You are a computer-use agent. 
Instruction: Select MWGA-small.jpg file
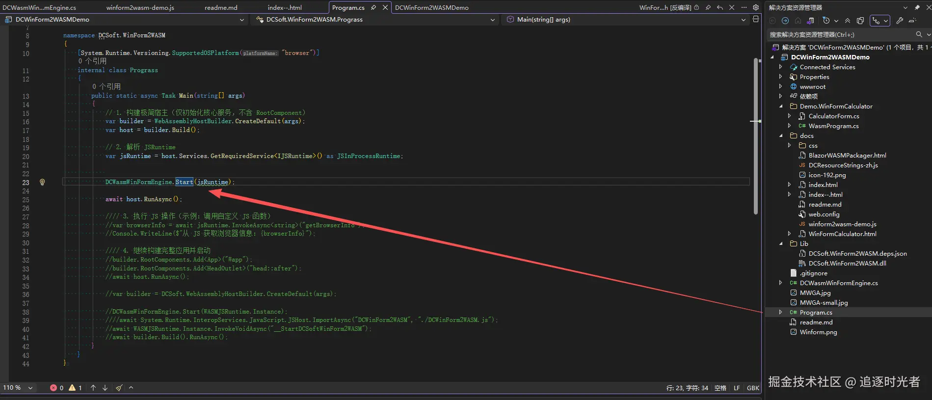pyautogui.click(x=824, y=302)
